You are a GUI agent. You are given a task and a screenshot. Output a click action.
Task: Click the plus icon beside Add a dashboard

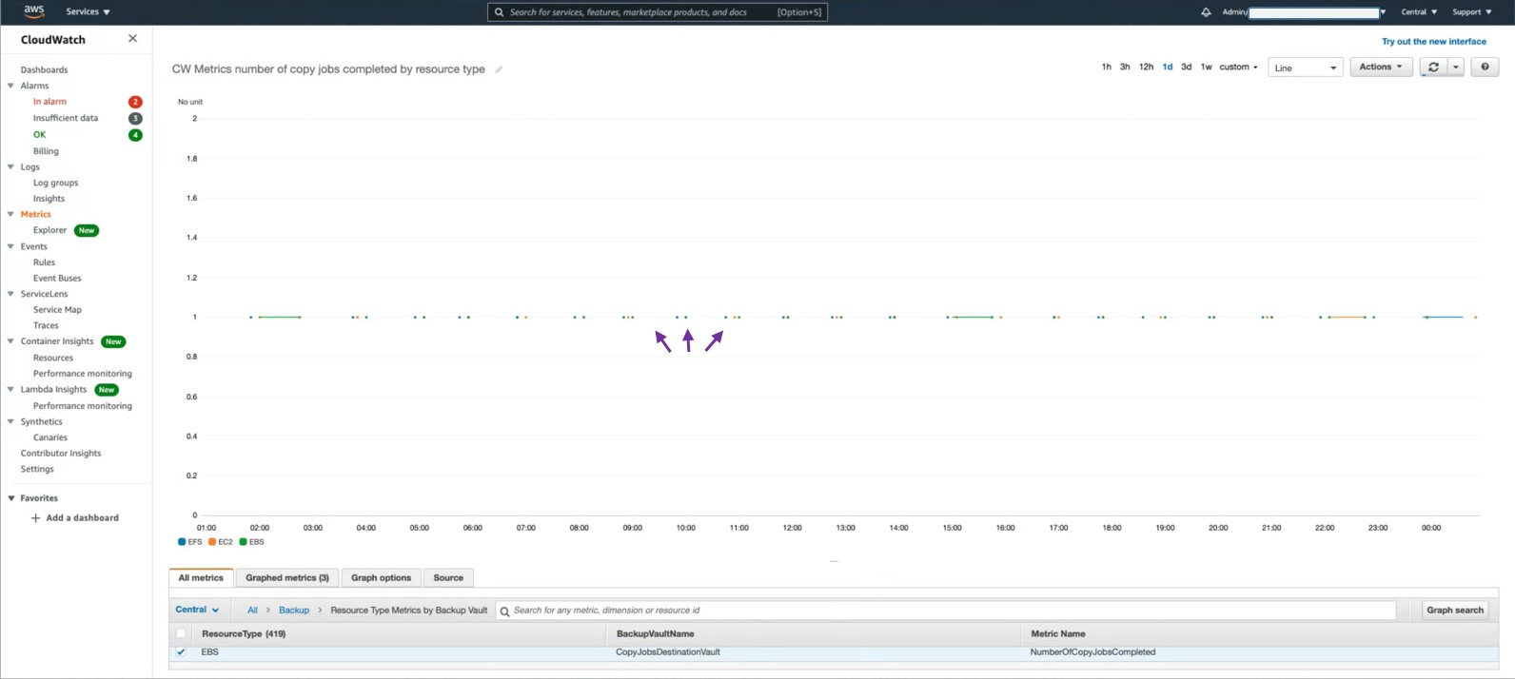35,518
